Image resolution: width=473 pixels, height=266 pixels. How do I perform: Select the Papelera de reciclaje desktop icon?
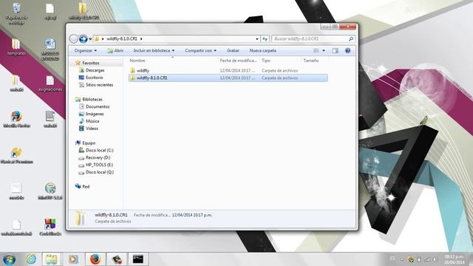[16, 14]
